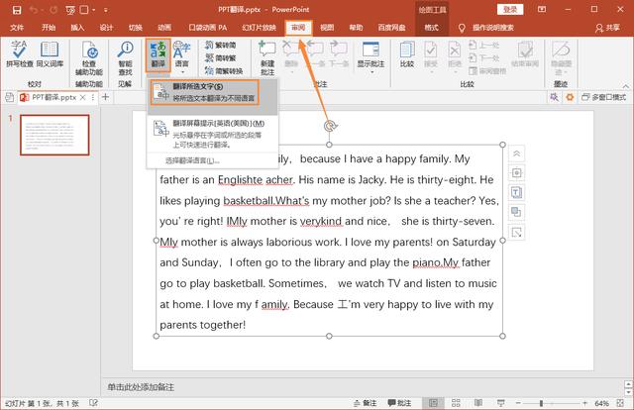
Task: Open the 同义词库 thesaurus
Action: click(50, 53)
